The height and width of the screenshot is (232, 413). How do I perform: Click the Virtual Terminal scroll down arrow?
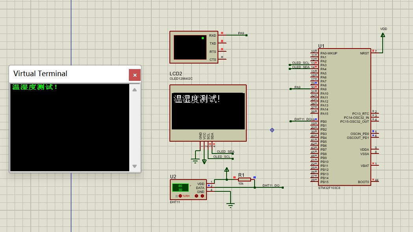[x=134, y=166]
